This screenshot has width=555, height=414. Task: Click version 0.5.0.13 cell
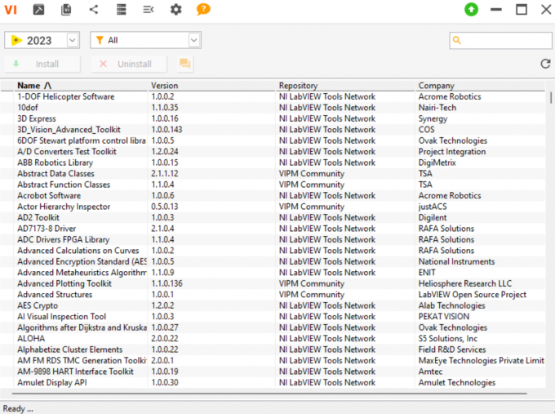point(165,207)
